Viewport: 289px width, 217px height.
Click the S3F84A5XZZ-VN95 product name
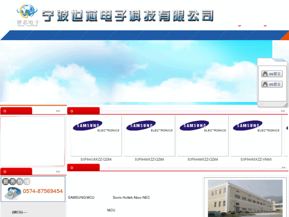coord(256,159)
